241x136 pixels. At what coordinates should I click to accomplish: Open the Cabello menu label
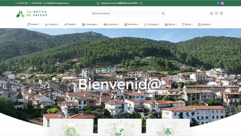71,24
